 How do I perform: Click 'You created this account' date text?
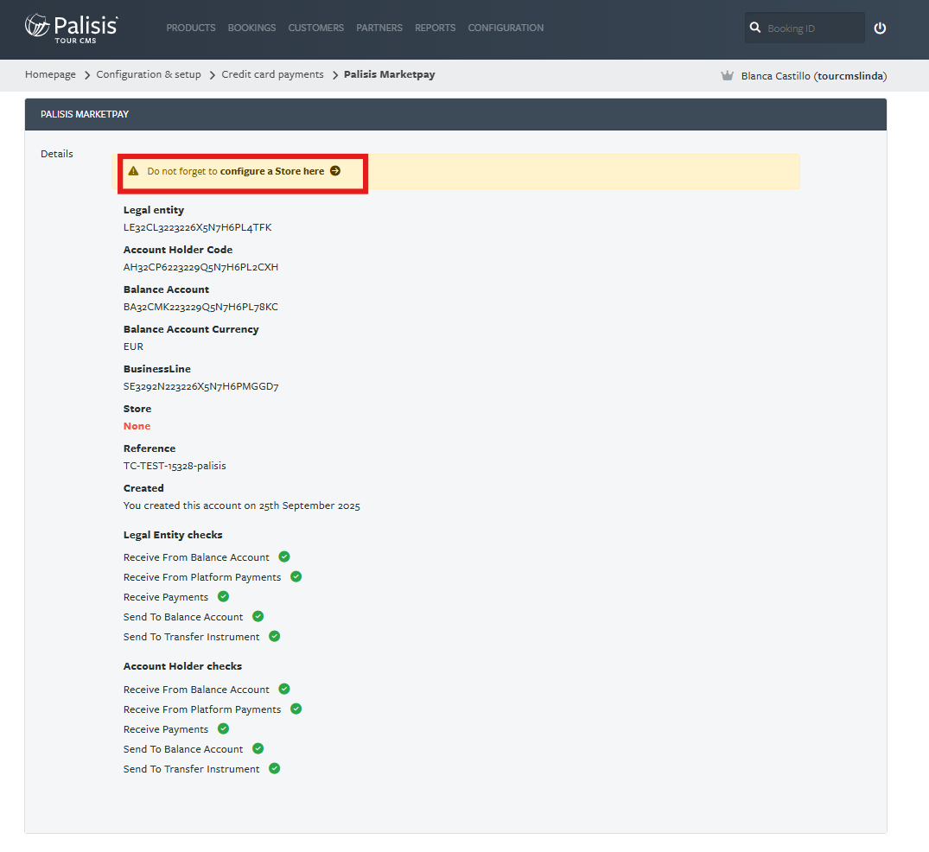click(x=242, y=505)
